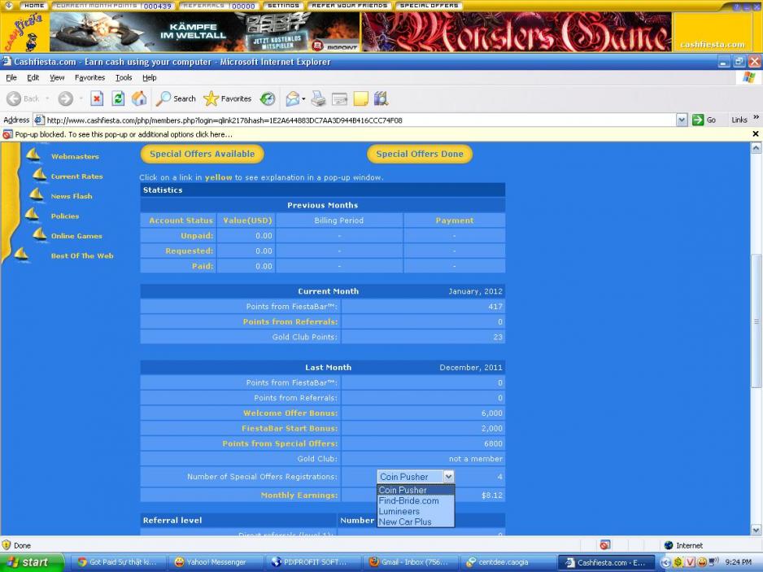
Task: Open FiestaBar dropdown arrow at top left
Action: pos(8,6)
